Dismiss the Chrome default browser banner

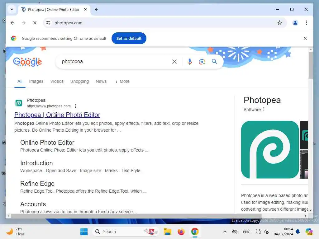tap(305, 38)
